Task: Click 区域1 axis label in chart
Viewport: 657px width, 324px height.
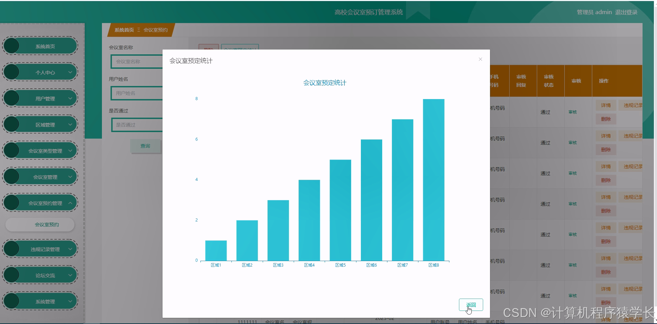Action: (216, 265)
